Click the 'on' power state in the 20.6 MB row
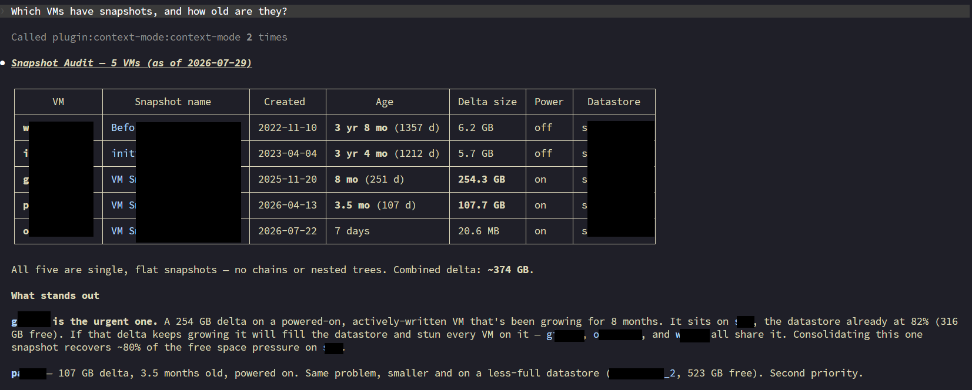This screenshot has height=390, width=972. pyautogui.click(x=540, y=231)
